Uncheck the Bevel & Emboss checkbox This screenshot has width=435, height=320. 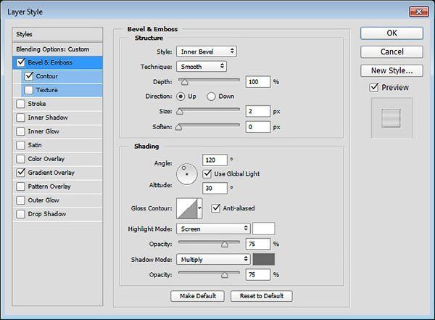point(21,62)
